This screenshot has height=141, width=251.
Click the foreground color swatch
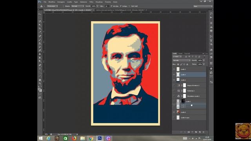(x=39, y=89)
